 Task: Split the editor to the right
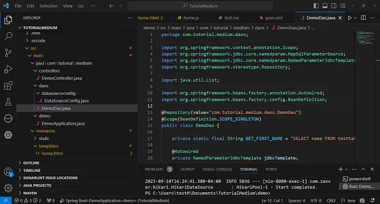[363, 18]
